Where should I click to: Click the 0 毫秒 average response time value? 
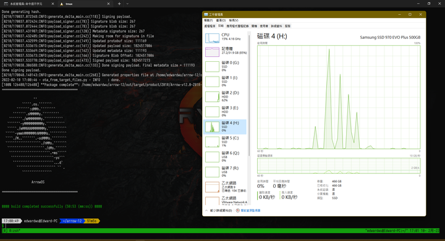coord(279,186)
